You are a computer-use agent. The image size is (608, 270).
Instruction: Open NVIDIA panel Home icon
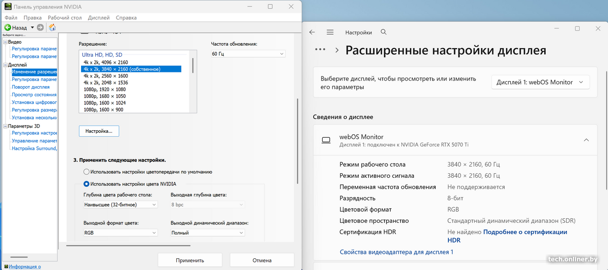pyautogui.click(x=52, y=27)
